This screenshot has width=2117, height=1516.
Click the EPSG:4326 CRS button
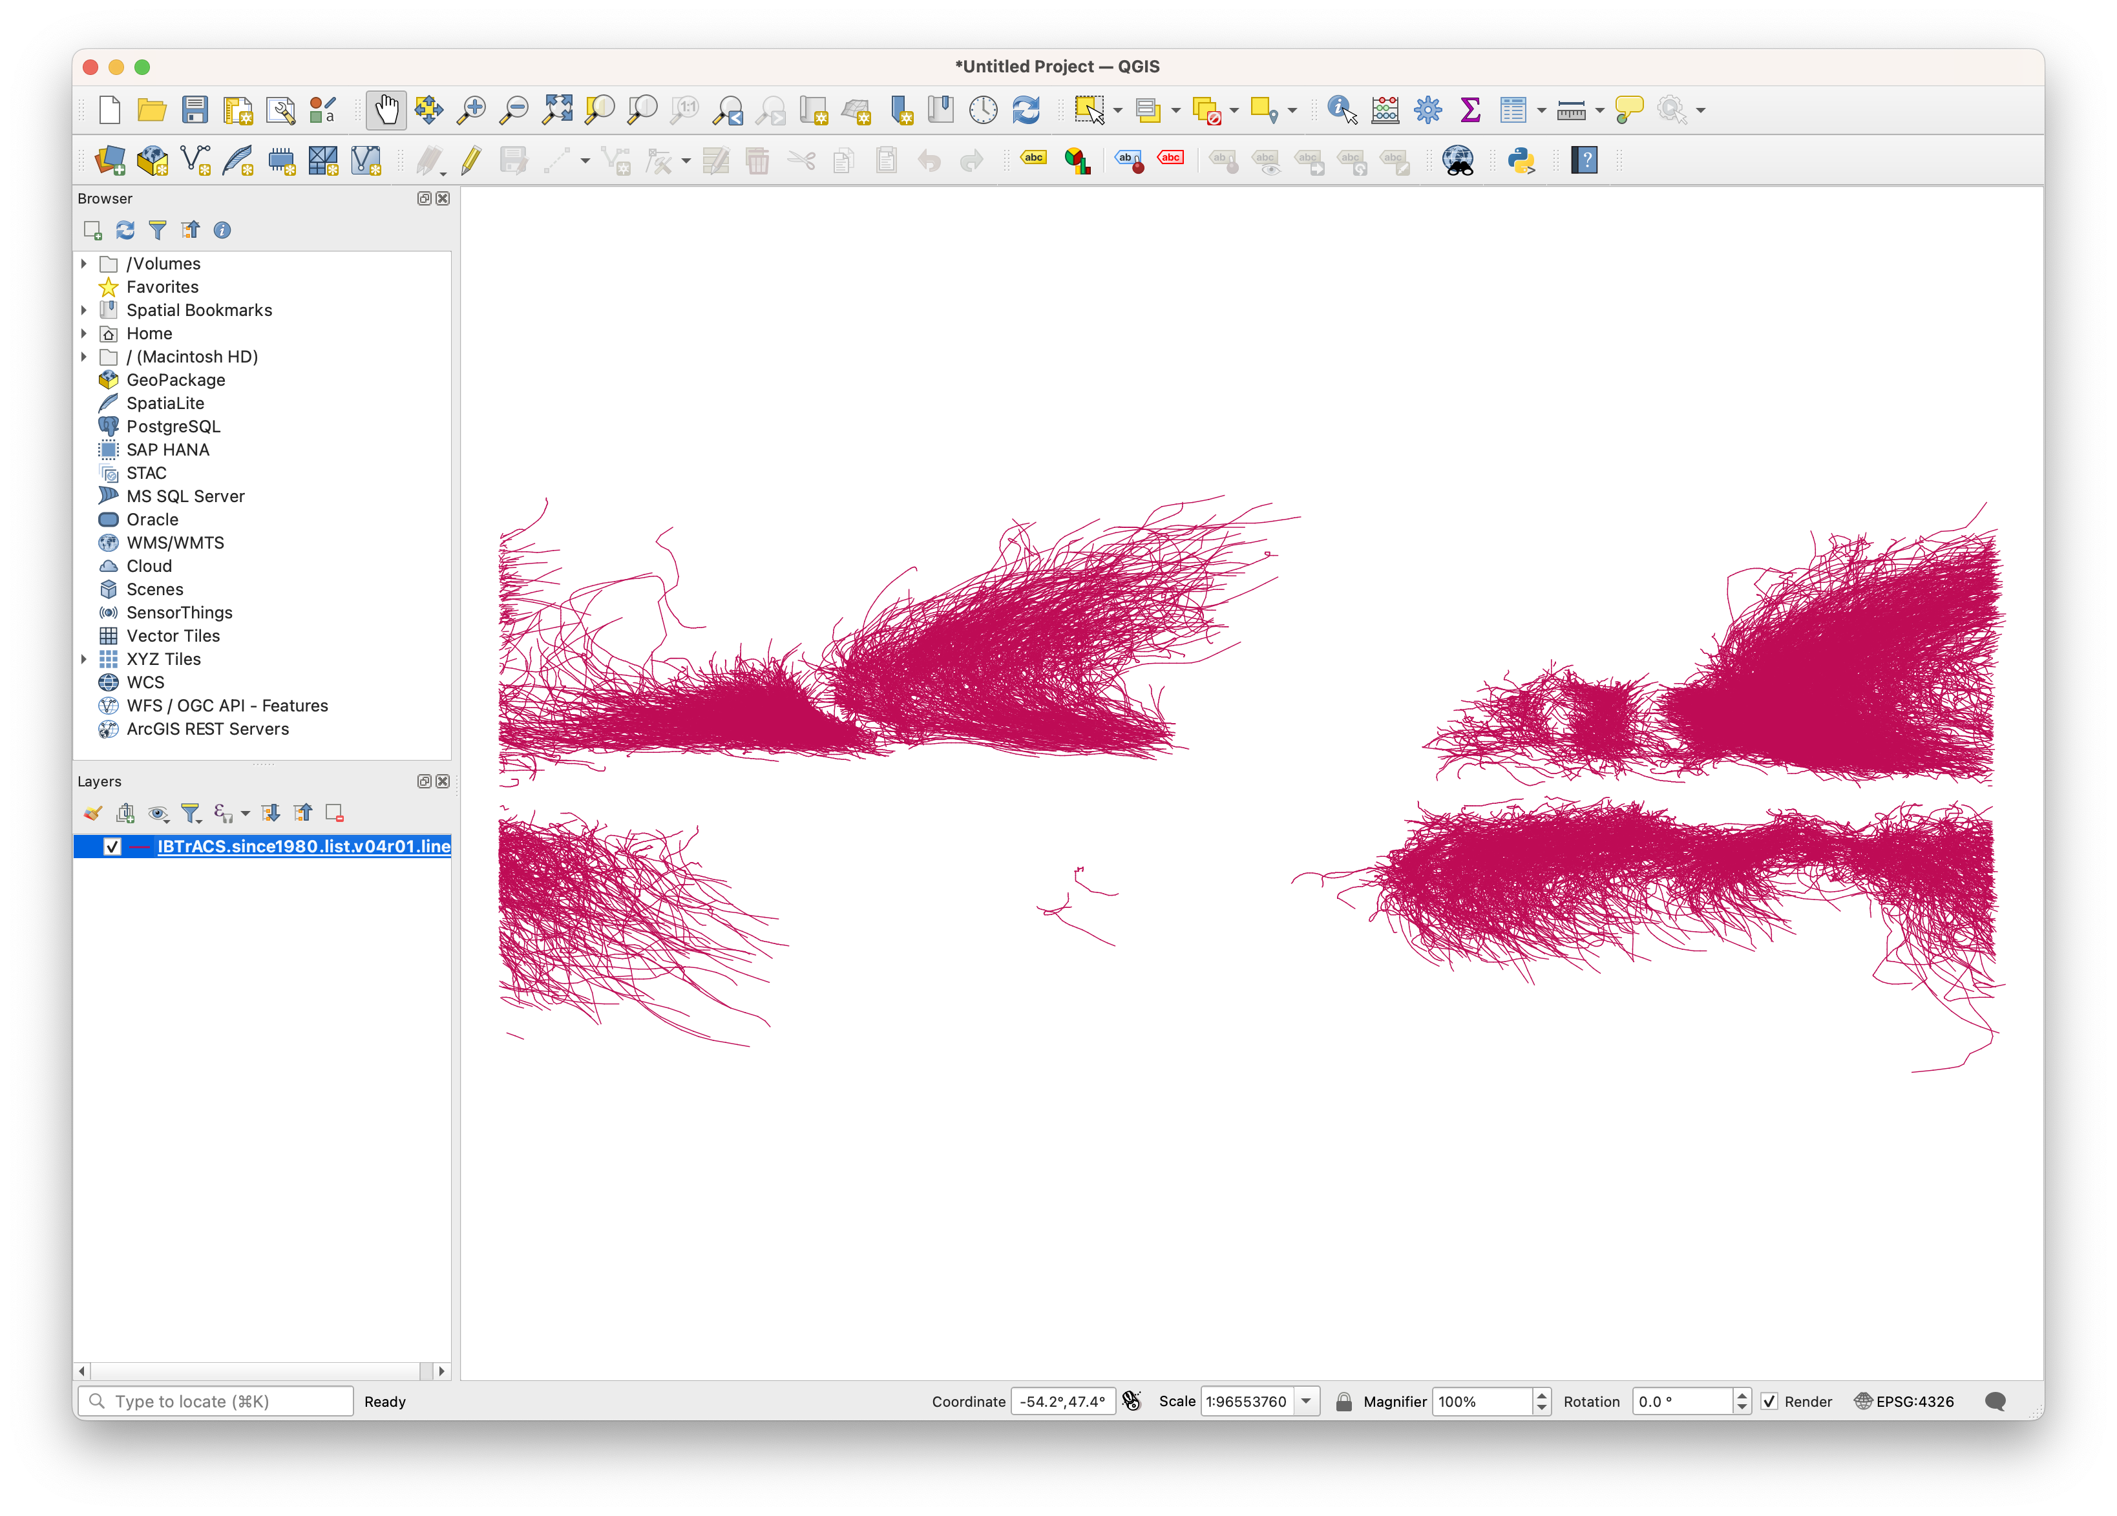pos(1903,1401)
